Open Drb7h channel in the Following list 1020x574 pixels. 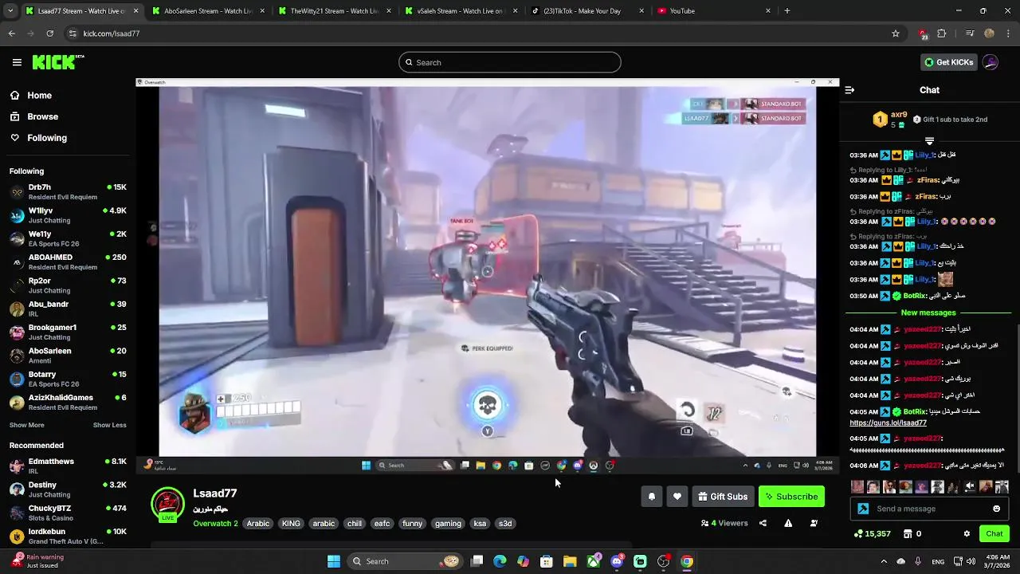point(67,192)
